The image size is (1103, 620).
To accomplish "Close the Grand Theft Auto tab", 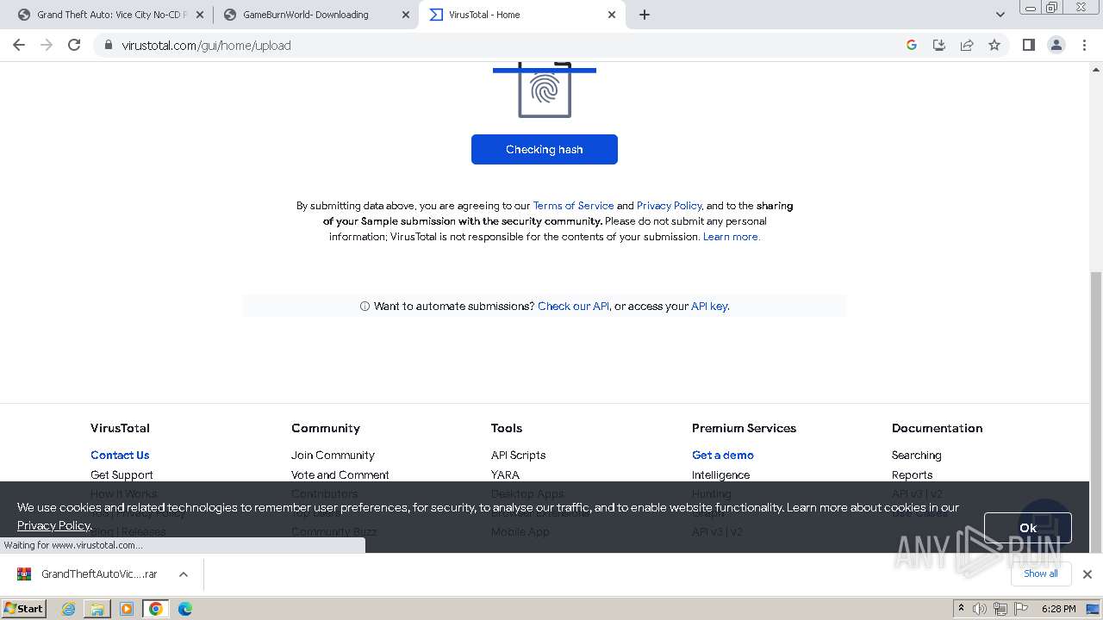I will click(x=200, y=15).
